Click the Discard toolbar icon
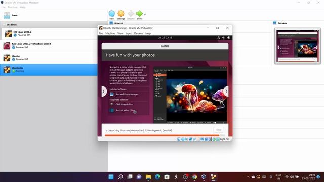Viewport: 324px width, 182px height. (131, 14)
